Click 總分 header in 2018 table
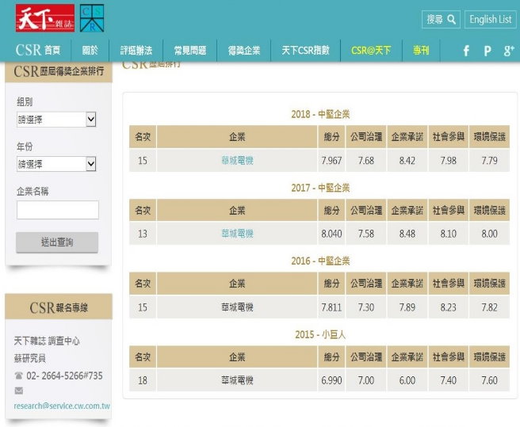This screenshot has height=427, width=520. point(331,136)
